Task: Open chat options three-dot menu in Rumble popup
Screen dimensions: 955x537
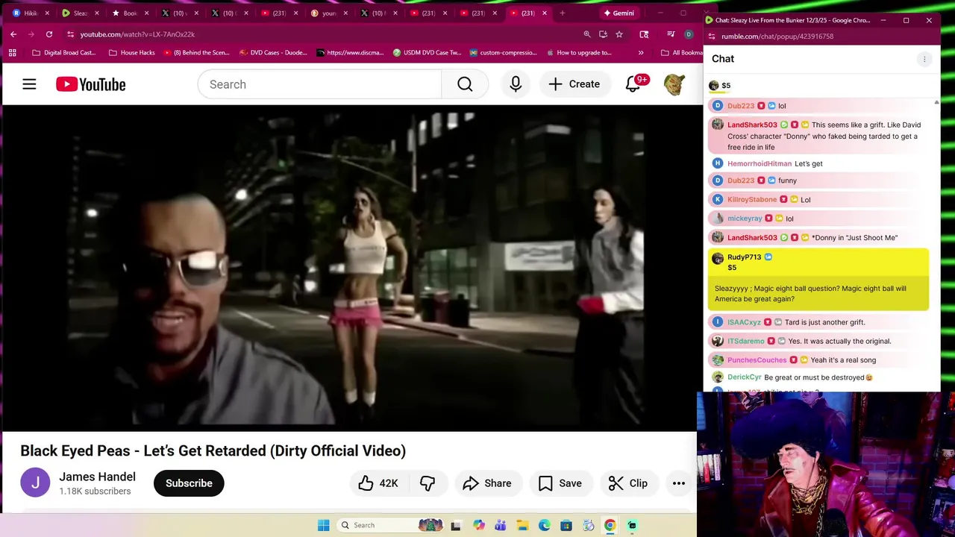Action: click(924, 59)
